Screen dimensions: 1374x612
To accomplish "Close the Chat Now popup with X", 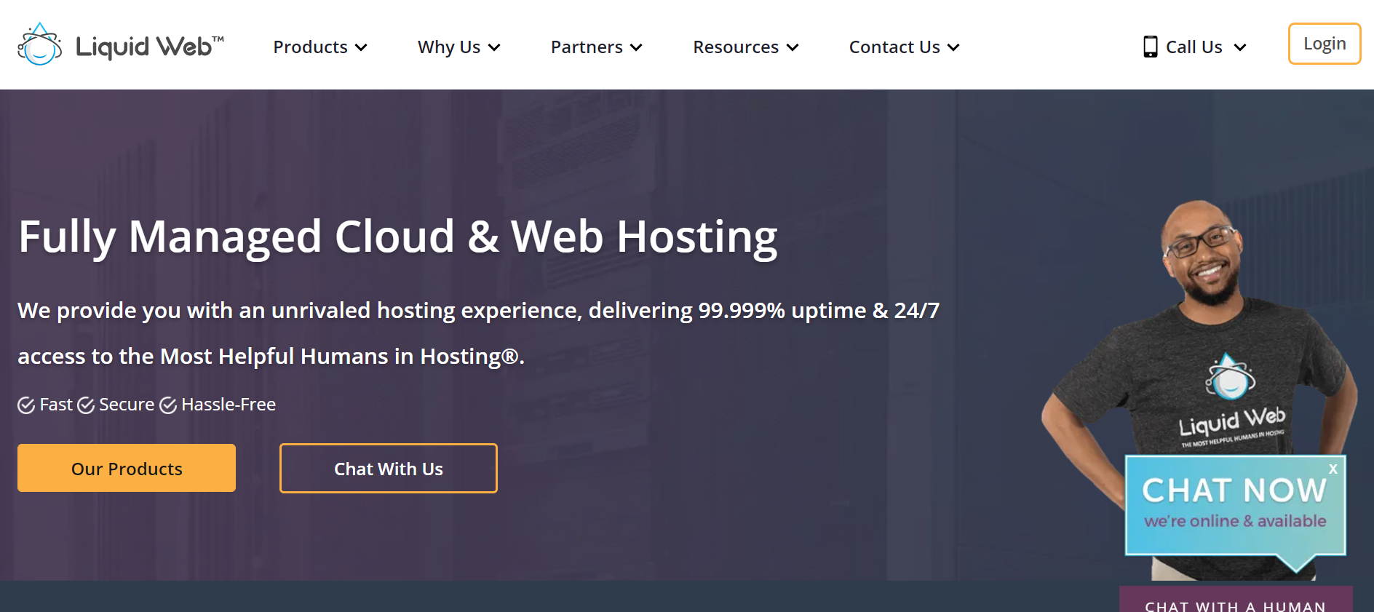I will (x=1333, y=469).
